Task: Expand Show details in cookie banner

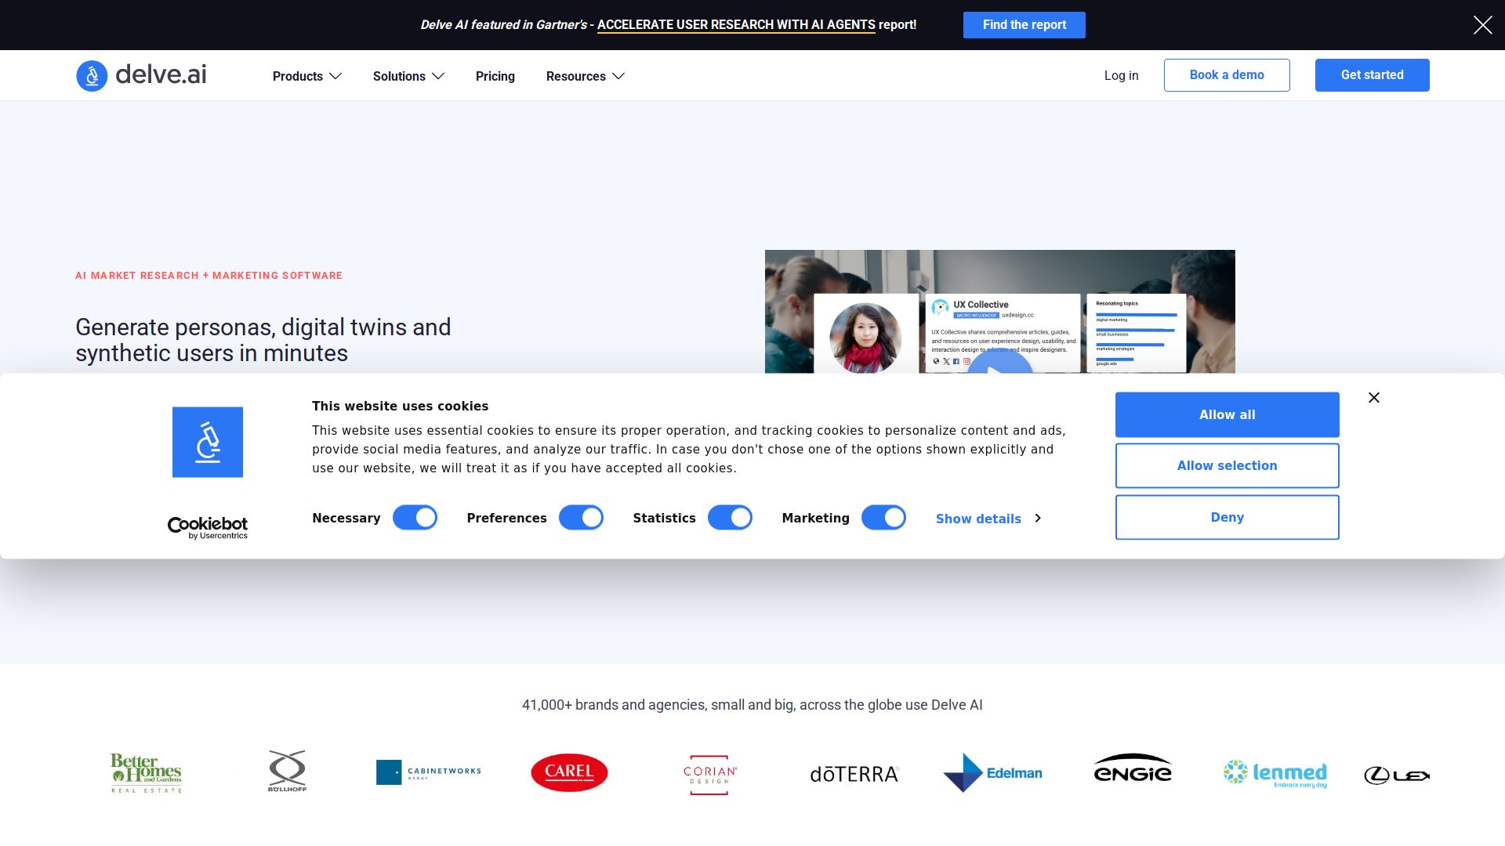Action: click(x=988, y=519)
